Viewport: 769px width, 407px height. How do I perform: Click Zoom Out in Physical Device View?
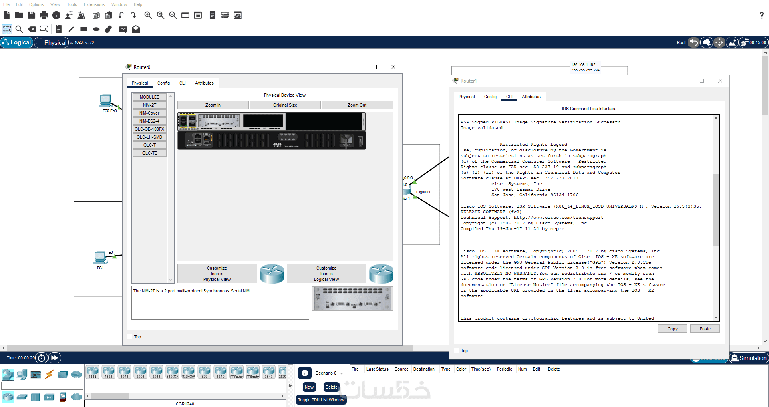pyautogui.click(x=357, y=105)
